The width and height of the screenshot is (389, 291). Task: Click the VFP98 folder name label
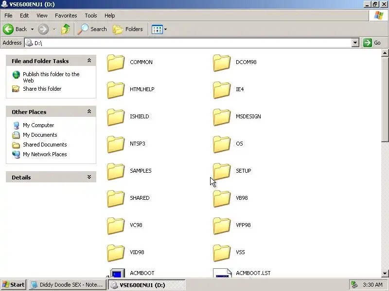coord(243,225)
